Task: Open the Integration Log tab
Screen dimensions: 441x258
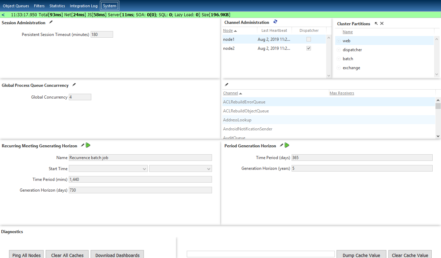Action: coord(84,6)
